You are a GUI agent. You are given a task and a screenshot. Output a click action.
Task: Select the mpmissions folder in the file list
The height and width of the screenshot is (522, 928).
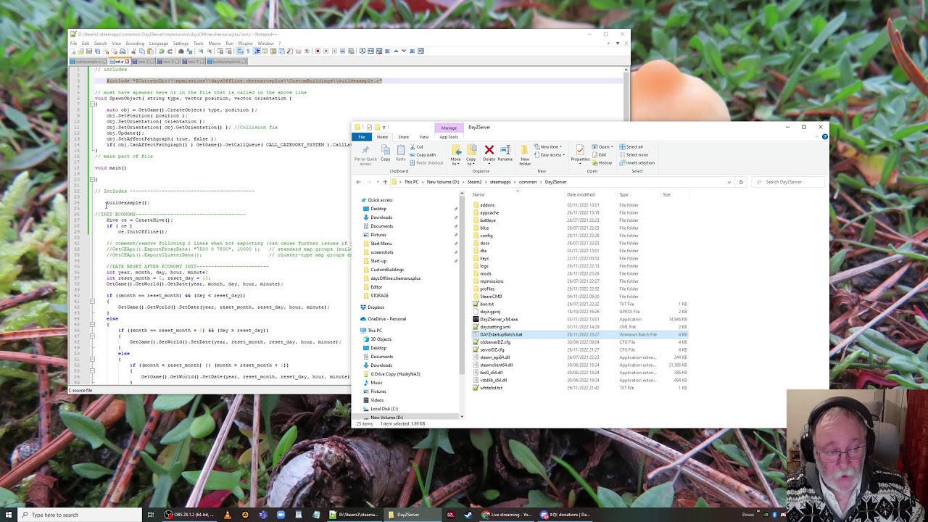pos(492,281)
